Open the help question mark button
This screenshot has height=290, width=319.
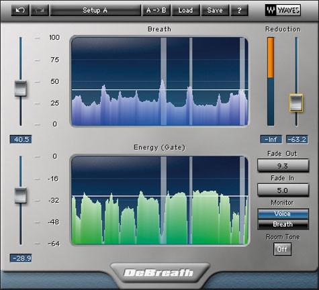pos(239,10)
